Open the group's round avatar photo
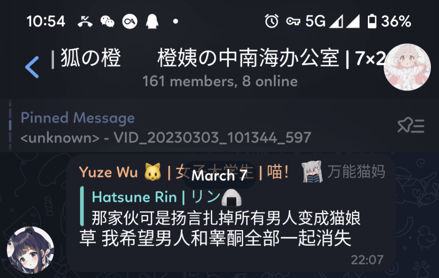Image resolution: width=439 pixels, height=278 pixels. (x=407, y=67)
